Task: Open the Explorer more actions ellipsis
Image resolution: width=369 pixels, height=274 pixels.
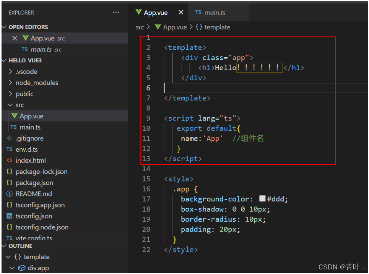Action: [116, 12]
